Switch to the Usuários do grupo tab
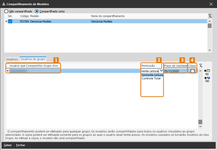217x150 pixels. pyautogui.click(x=33, y=59)
